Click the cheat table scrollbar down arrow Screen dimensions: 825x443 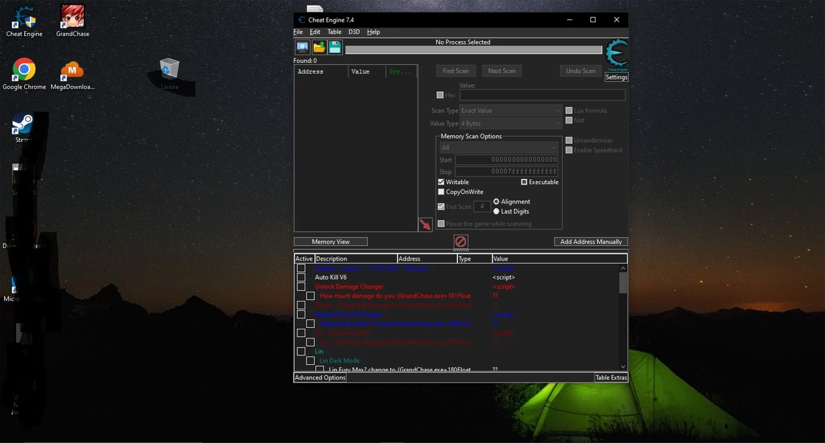point(623,367)
